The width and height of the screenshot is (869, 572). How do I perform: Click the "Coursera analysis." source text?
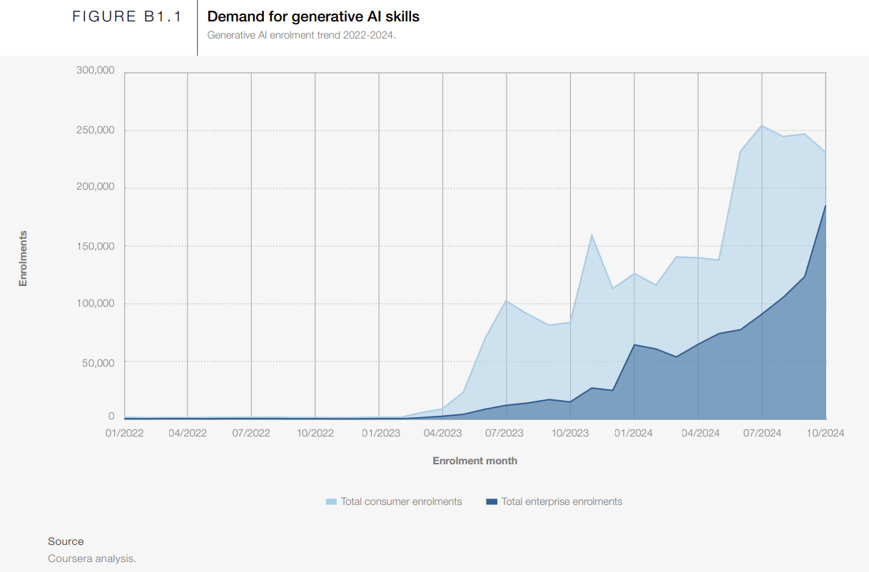click(92, 558)
